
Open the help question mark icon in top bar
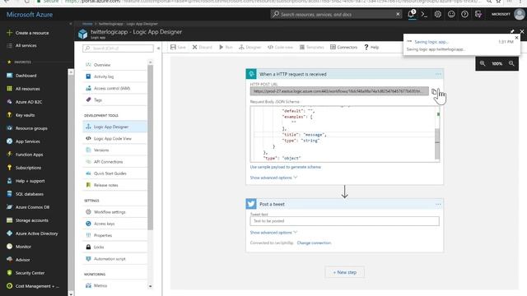click(x=464, y=15)
